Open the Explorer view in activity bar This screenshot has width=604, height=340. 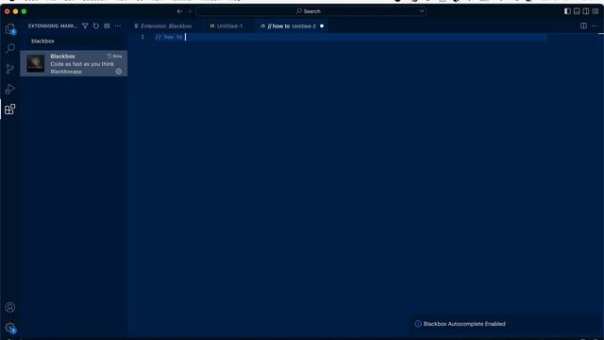pos(10,29)
